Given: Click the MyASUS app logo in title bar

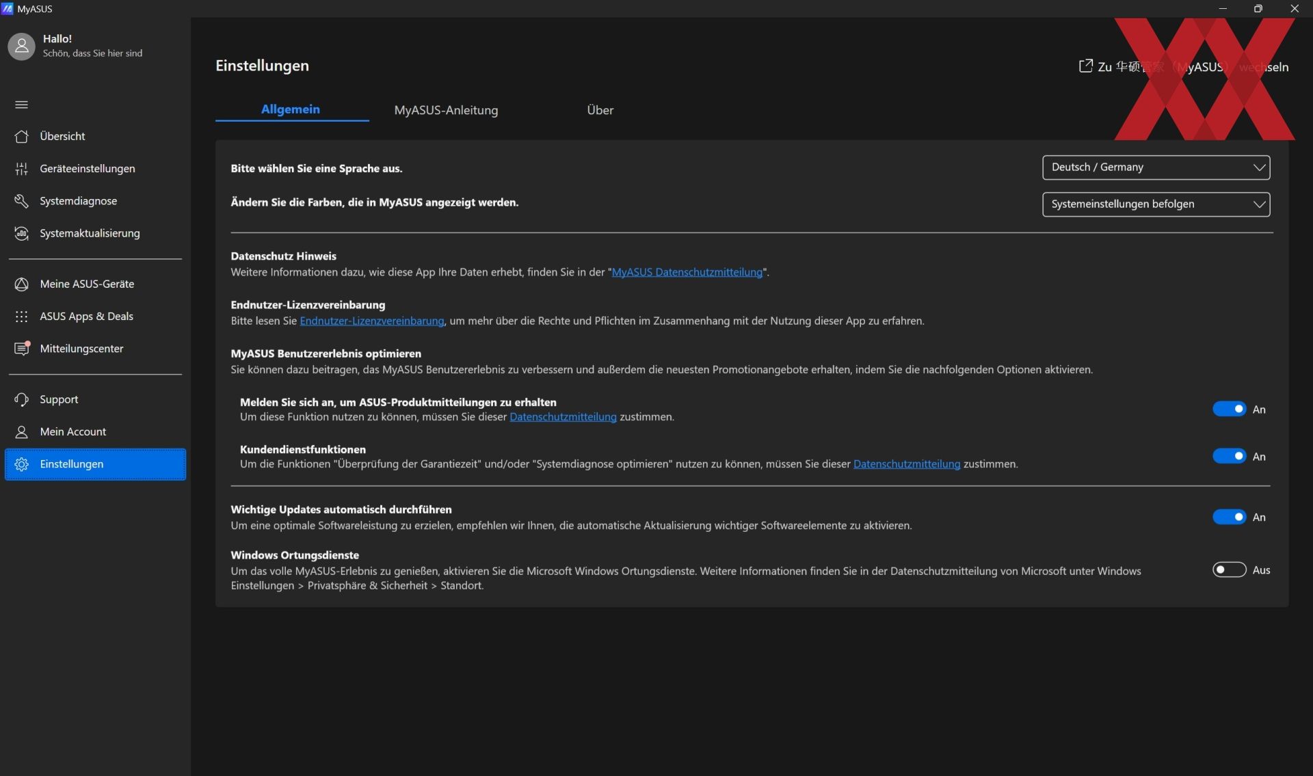Looking at the screenshot, I should click(x=8, y=8).
